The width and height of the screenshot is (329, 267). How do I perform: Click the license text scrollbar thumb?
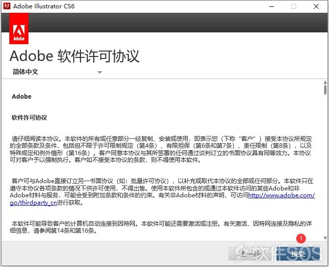point(325,90)
